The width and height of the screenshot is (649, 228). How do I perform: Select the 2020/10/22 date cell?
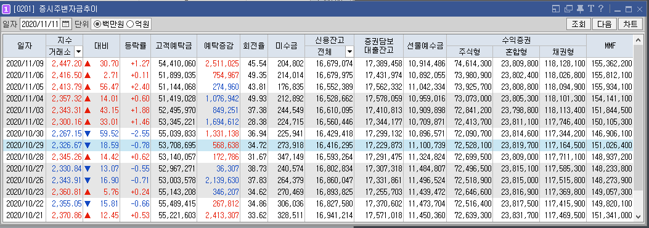tap(25, 203)
